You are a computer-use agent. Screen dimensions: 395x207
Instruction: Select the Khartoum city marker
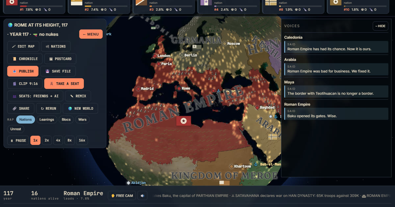231,166
